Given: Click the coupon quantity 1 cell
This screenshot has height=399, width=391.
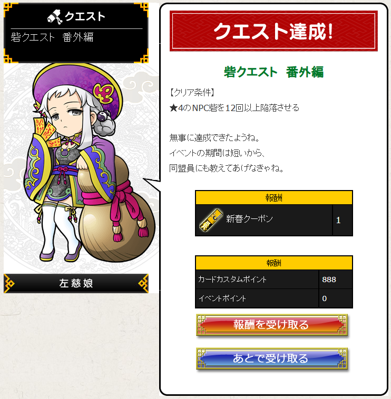Looking at the screenshot, I should 343,220.
